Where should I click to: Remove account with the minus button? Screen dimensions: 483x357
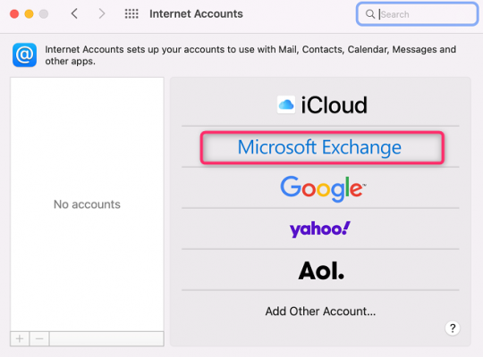tap(39, 339)
